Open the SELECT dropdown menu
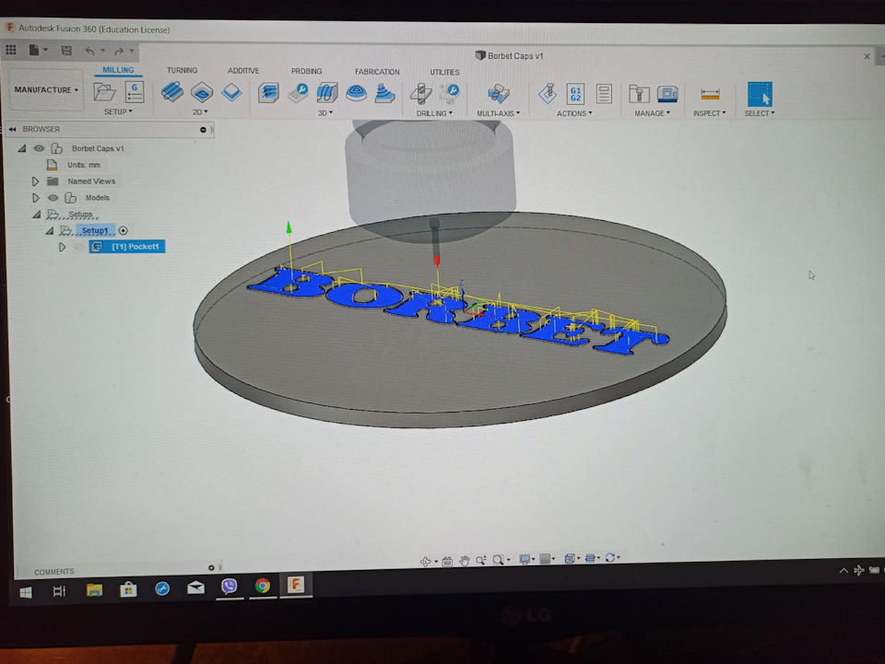This screenshot has height=664, width=885. click(759, 113)
